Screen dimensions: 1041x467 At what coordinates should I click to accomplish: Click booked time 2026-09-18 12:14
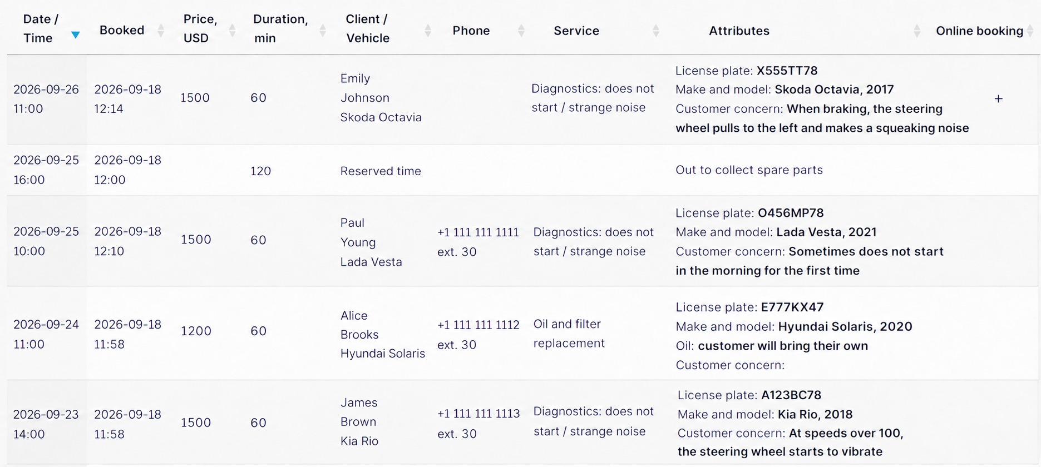127,99
